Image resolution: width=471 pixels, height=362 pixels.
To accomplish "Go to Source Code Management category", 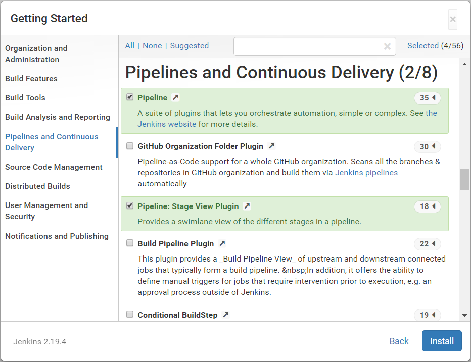I will tap(54, 167).
